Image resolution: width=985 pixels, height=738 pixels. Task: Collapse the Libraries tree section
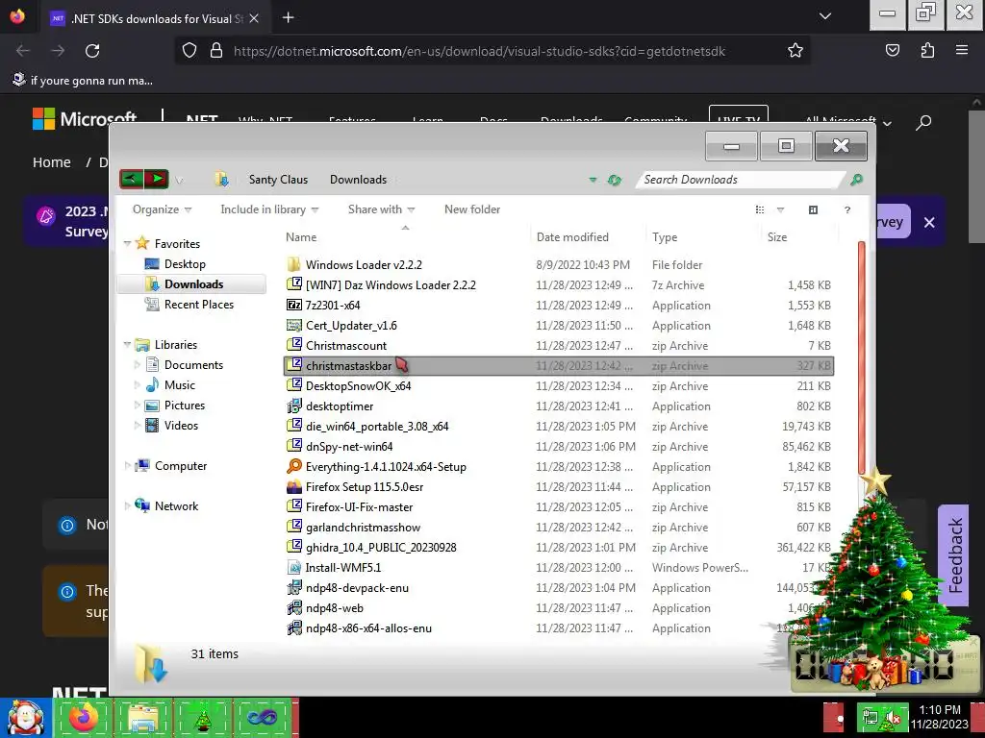click(x=128, y=345)
